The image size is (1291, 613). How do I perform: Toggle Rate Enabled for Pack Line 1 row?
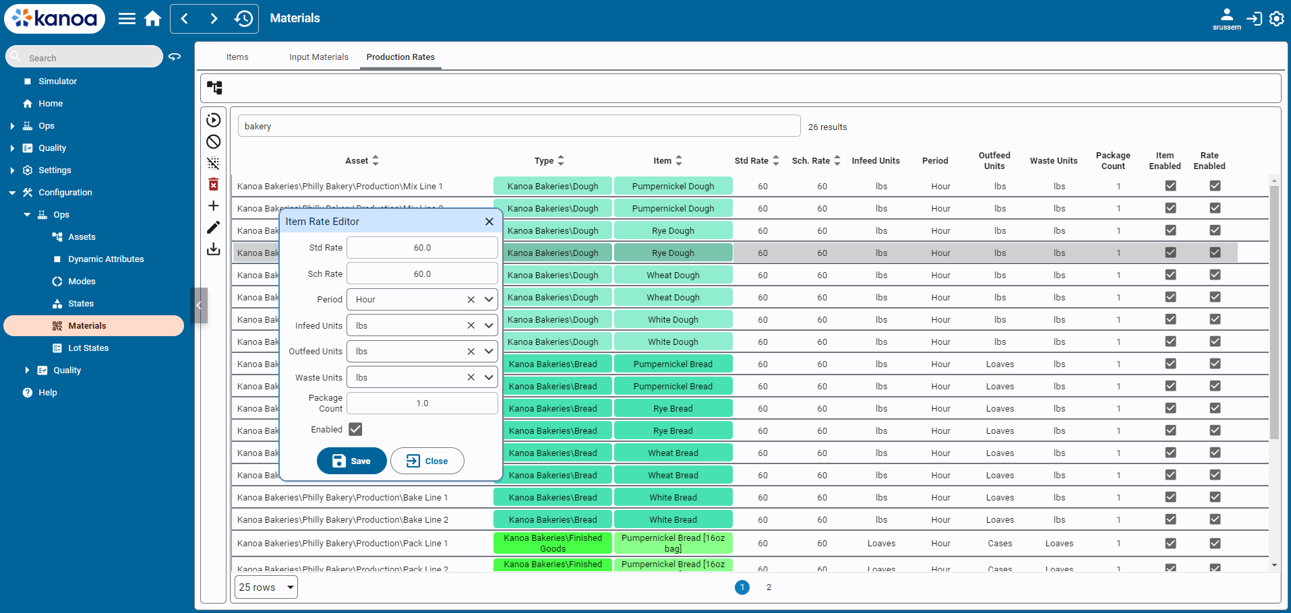(x=1215, y=543)
